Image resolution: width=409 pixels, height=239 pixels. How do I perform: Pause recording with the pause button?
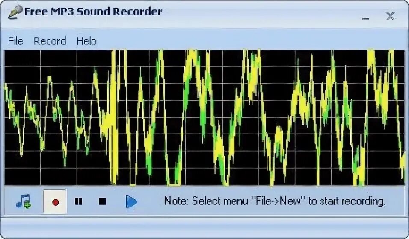[x=79, y=201]
